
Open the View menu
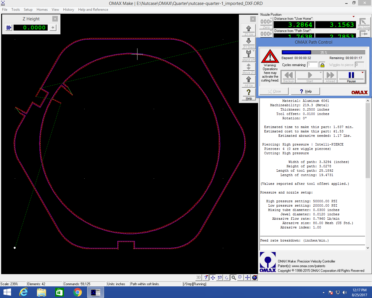coord(55,10)
